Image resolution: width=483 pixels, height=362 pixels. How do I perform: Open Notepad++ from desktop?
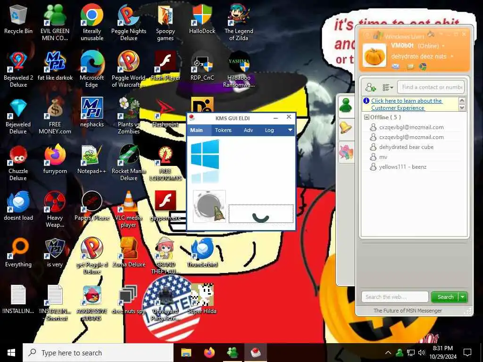[x=92, y=159]
